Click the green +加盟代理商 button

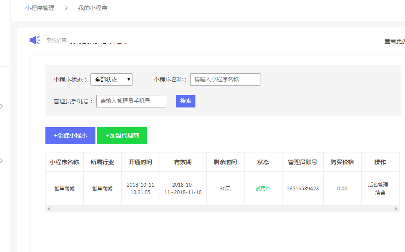[x=122, y=135]
